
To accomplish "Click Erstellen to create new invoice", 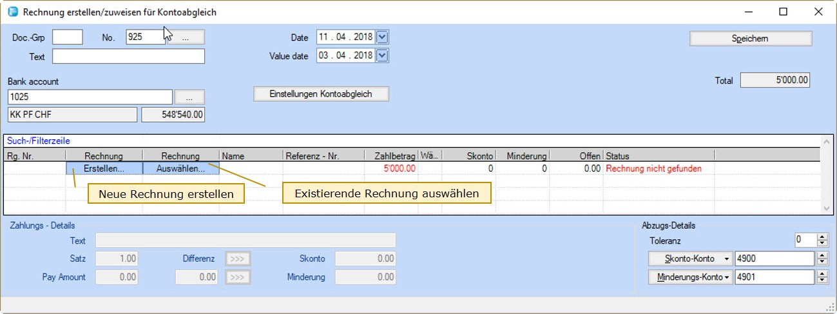I will point(104,168).
